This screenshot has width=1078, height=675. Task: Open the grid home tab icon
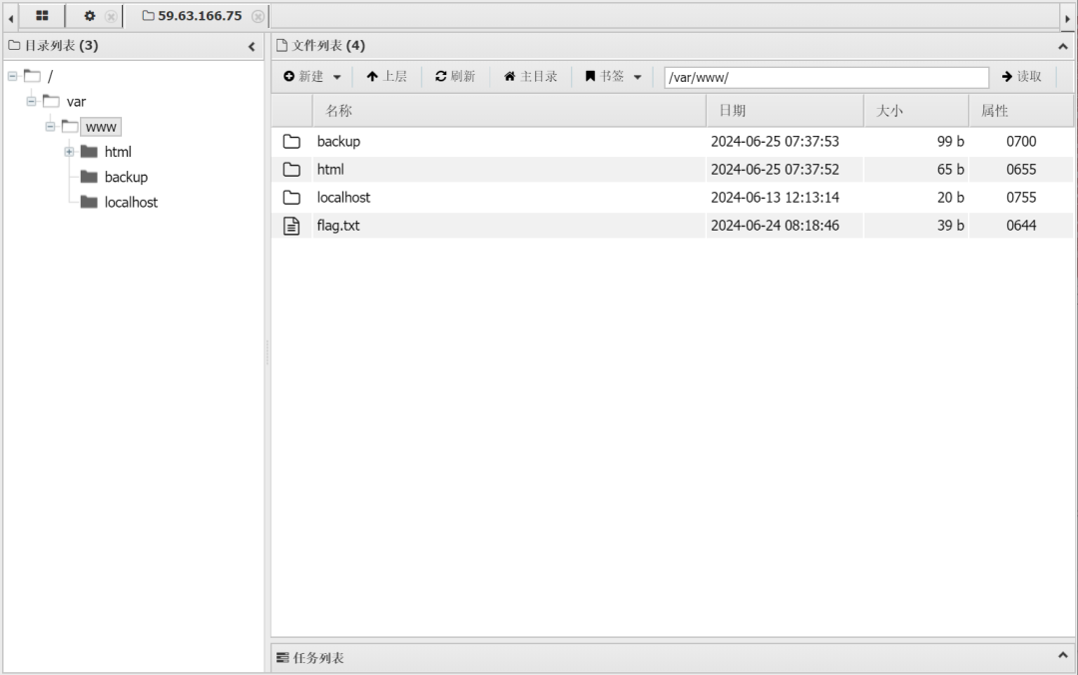42,15
